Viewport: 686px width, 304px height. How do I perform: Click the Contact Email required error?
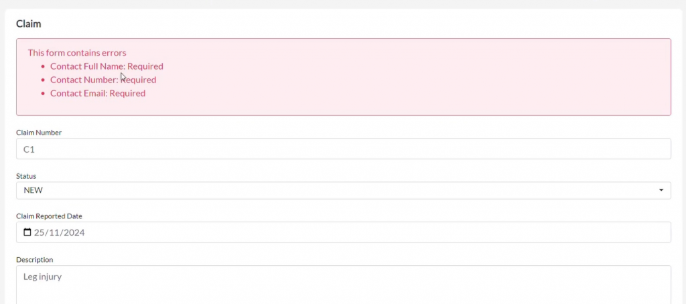[x=98, y=93]
